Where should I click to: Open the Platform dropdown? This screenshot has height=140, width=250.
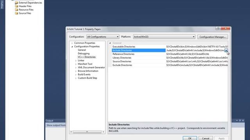click(164, 37)
